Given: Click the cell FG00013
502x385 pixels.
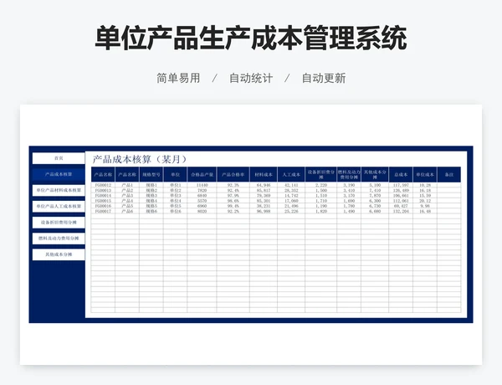Looking at the screenshot, I should (x=103, y=190).
